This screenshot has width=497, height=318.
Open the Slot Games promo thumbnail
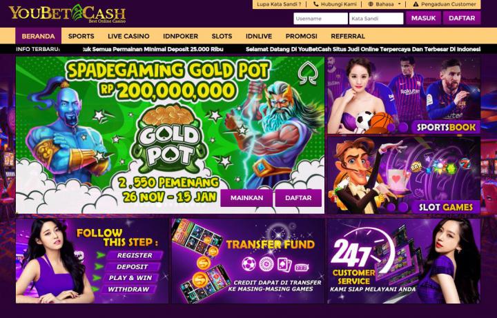404,175
